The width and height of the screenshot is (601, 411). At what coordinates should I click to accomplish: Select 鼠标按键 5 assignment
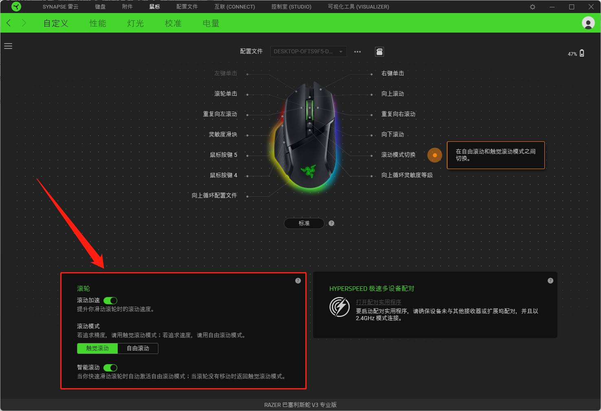click(223, 155)
